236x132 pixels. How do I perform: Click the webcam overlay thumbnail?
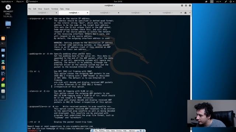click(x=212, y=114)
